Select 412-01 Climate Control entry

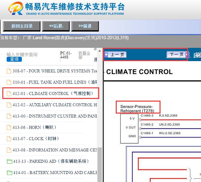(53, 93)
